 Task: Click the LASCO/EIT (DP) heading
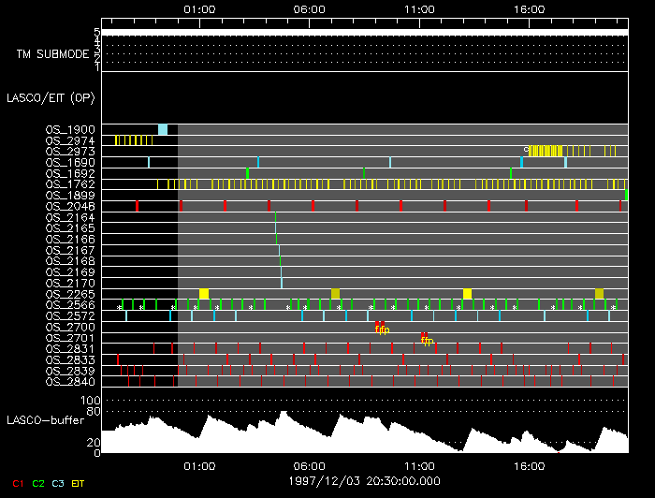[45, 97]
